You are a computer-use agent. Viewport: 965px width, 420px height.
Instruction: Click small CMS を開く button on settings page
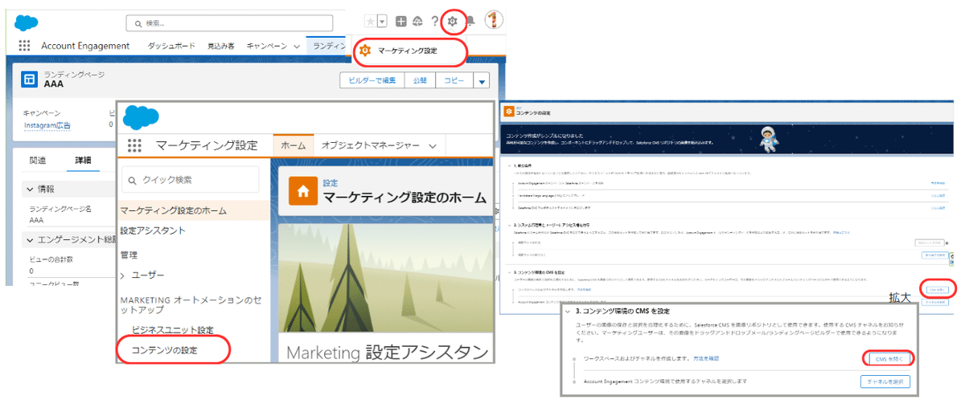tap(936, 289)
